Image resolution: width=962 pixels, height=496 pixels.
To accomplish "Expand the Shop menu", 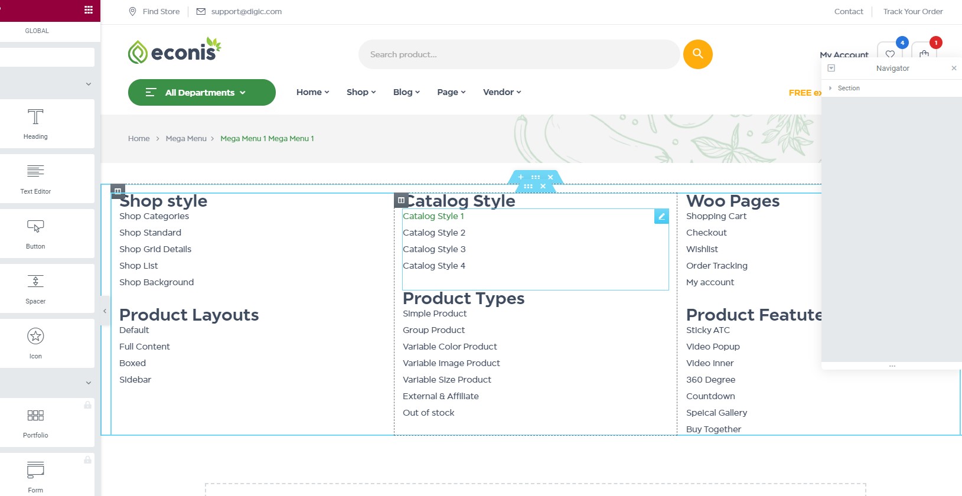I will (361, 92).
